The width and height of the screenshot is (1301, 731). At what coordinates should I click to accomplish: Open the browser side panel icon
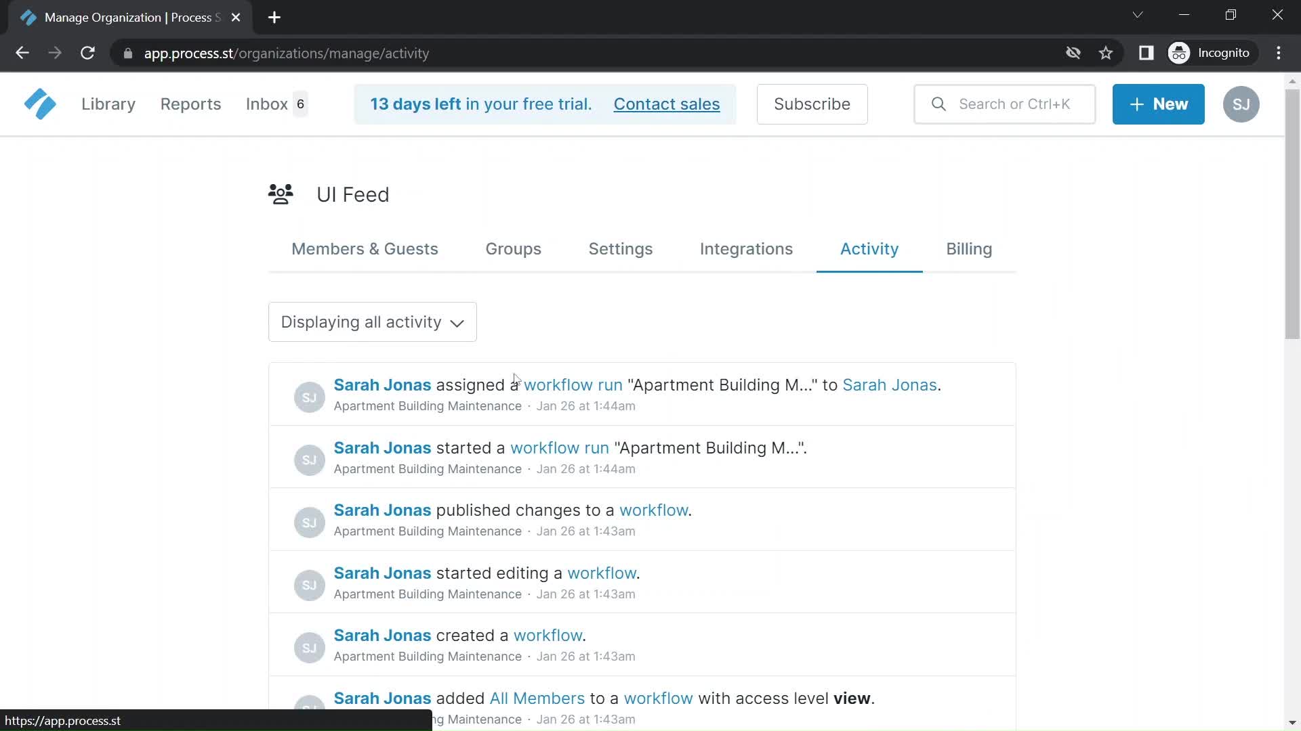click(1146, 53)
